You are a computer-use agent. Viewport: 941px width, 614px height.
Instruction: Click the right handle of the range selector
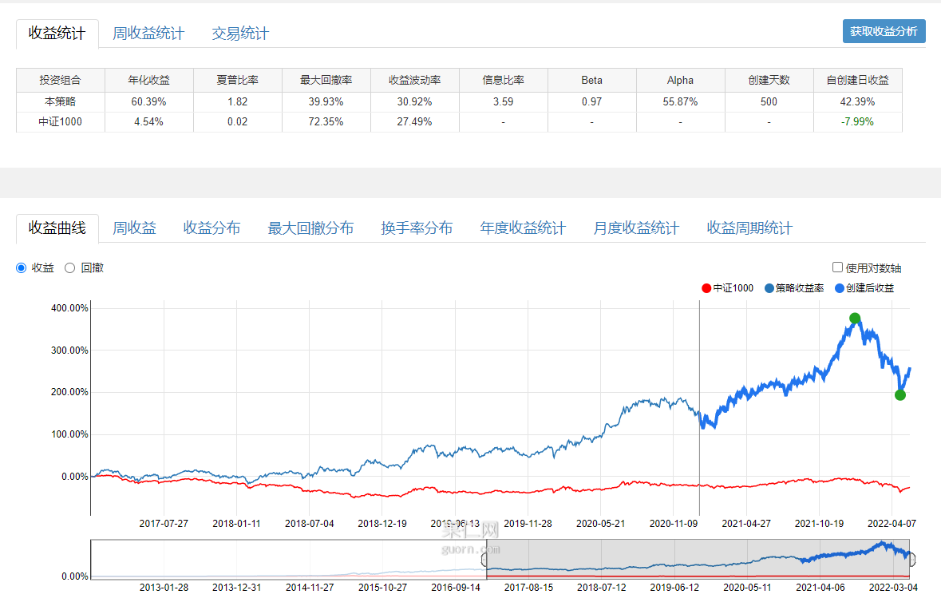pyautogui.click(x=913, y=559)
